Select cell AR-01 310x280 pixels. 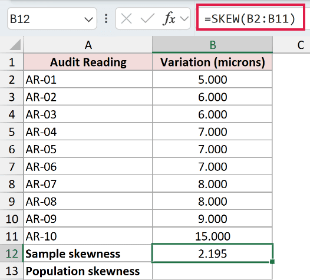click(x=88, y=80)
